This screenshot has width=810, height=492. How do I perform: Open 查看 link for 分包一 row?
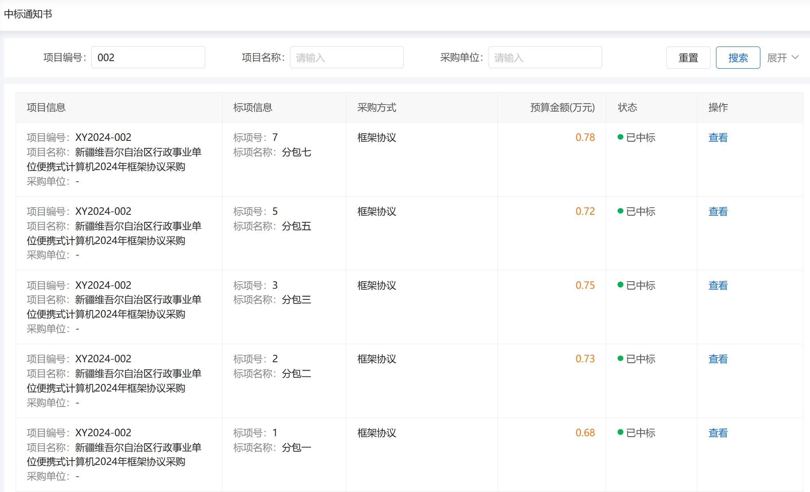tap(718, 433)
